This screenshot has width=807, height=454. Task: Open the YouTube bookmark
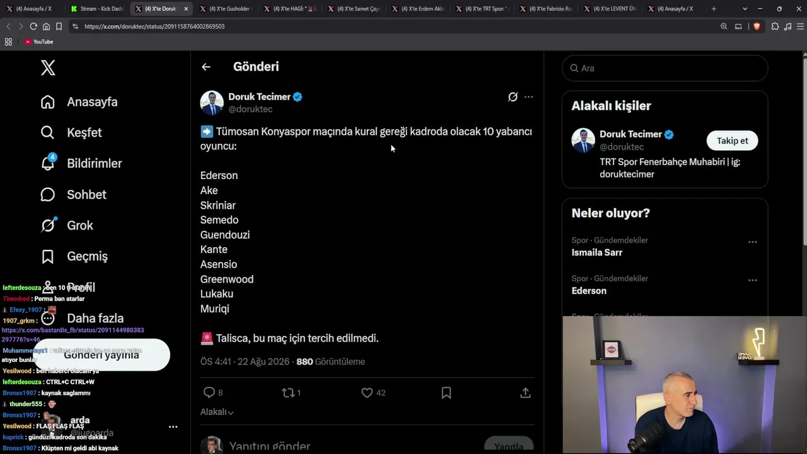point(39,42)
